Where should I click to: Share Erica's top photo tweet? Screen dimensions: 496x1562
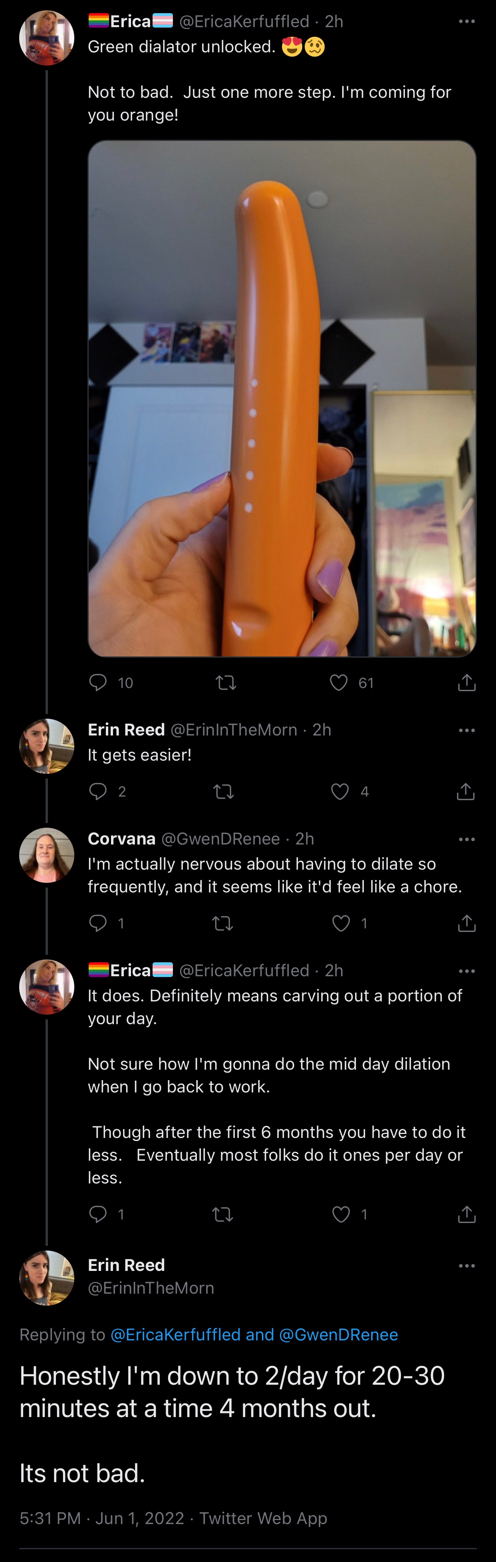coord(466,683)
